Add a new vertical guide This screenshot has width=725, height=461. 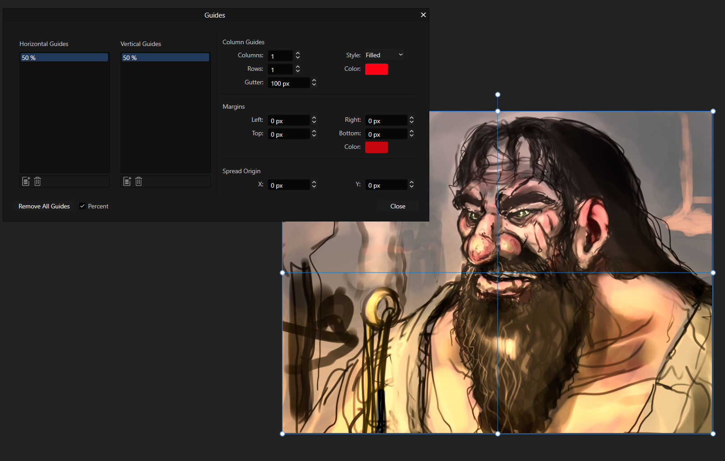(127, 181)
